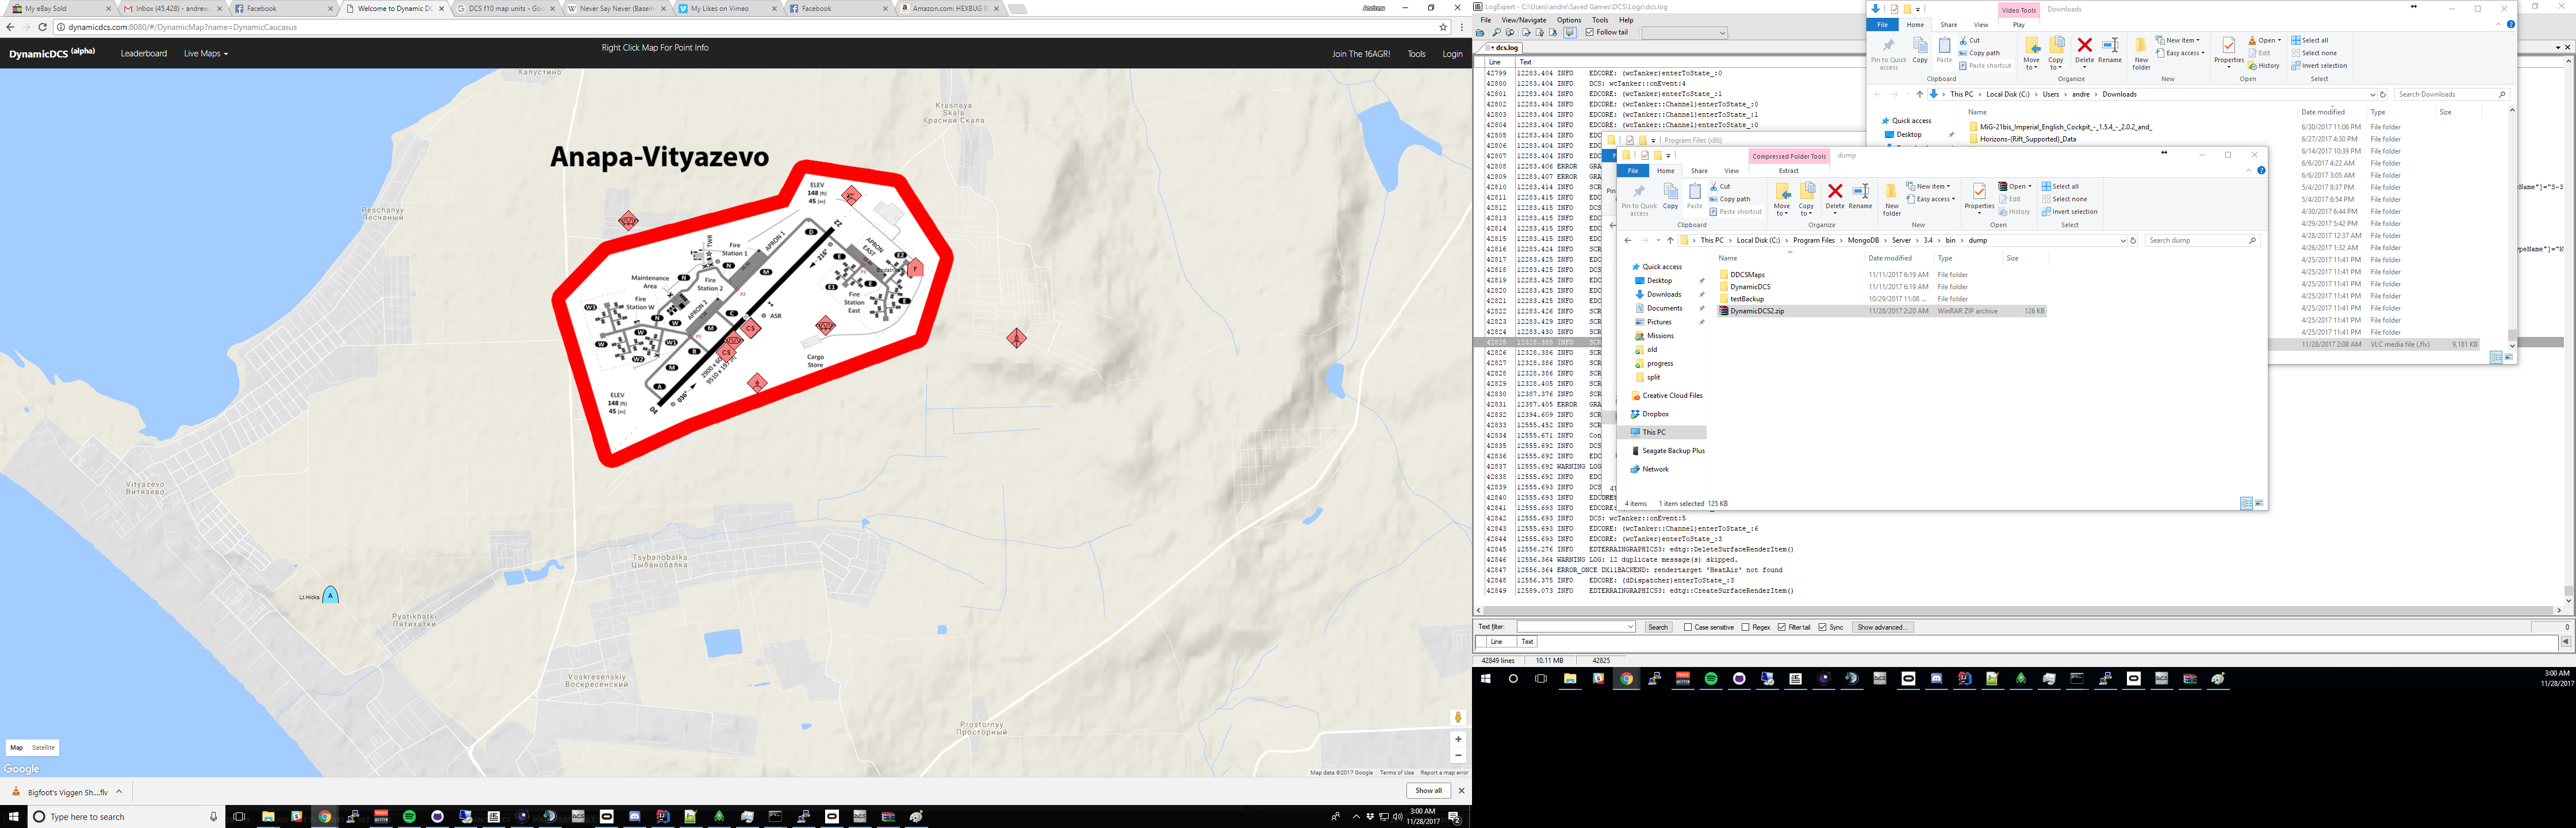
Task: Expand dump window address history dropdown
Action: click(x=2122, y=240)
